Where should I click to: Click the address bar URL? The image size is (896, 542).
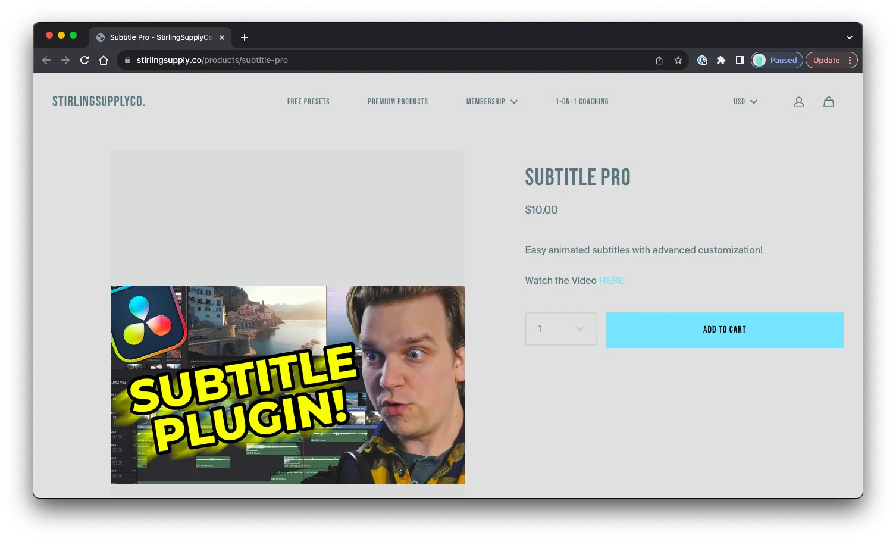[x=212, y=60]
